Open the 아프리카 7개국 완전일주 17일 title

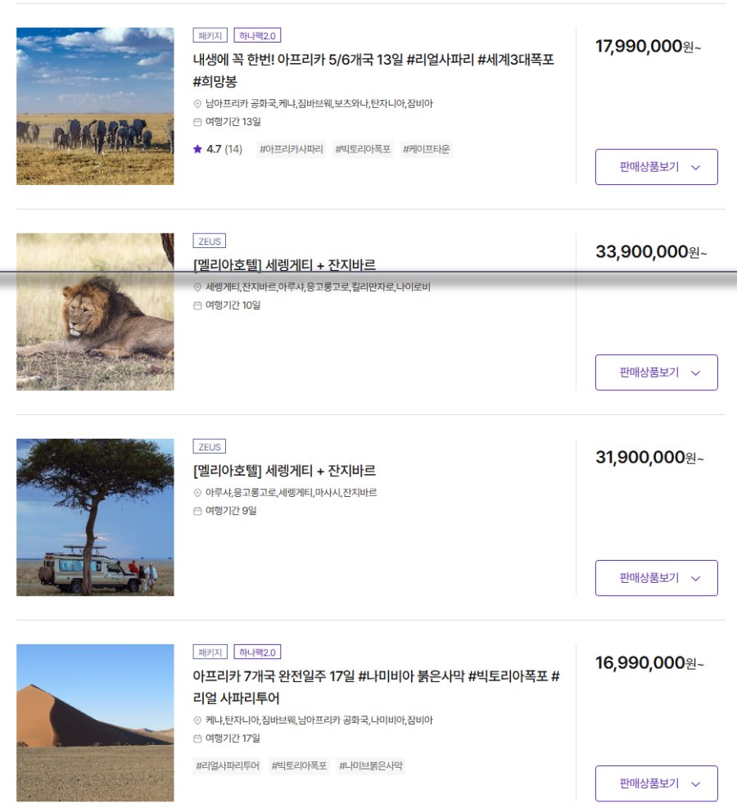(x=376, y=687)
